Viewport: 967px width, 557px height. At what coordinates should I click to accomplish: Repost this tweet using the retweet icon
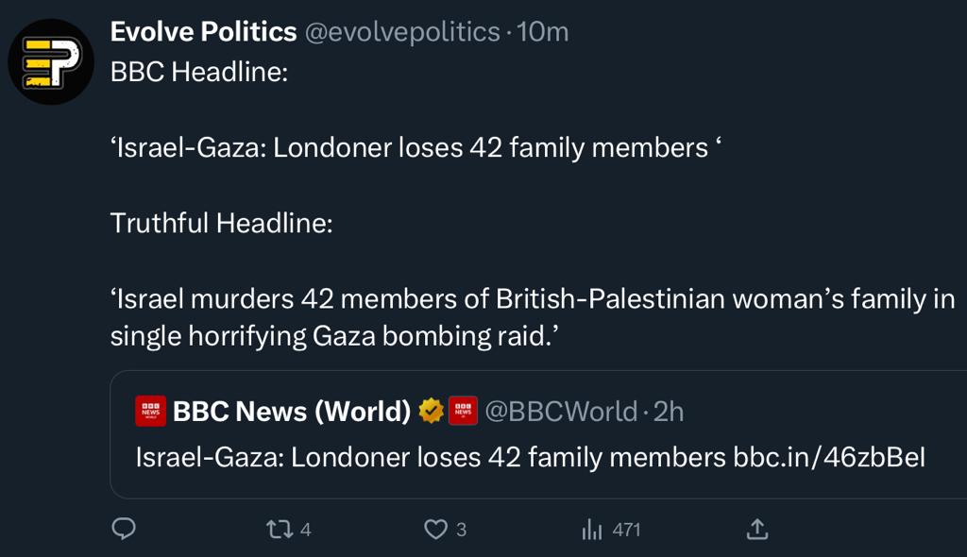click(278, 530)
